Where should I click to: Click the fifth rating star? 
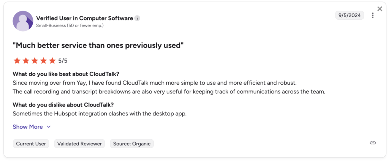click(52, 61)
